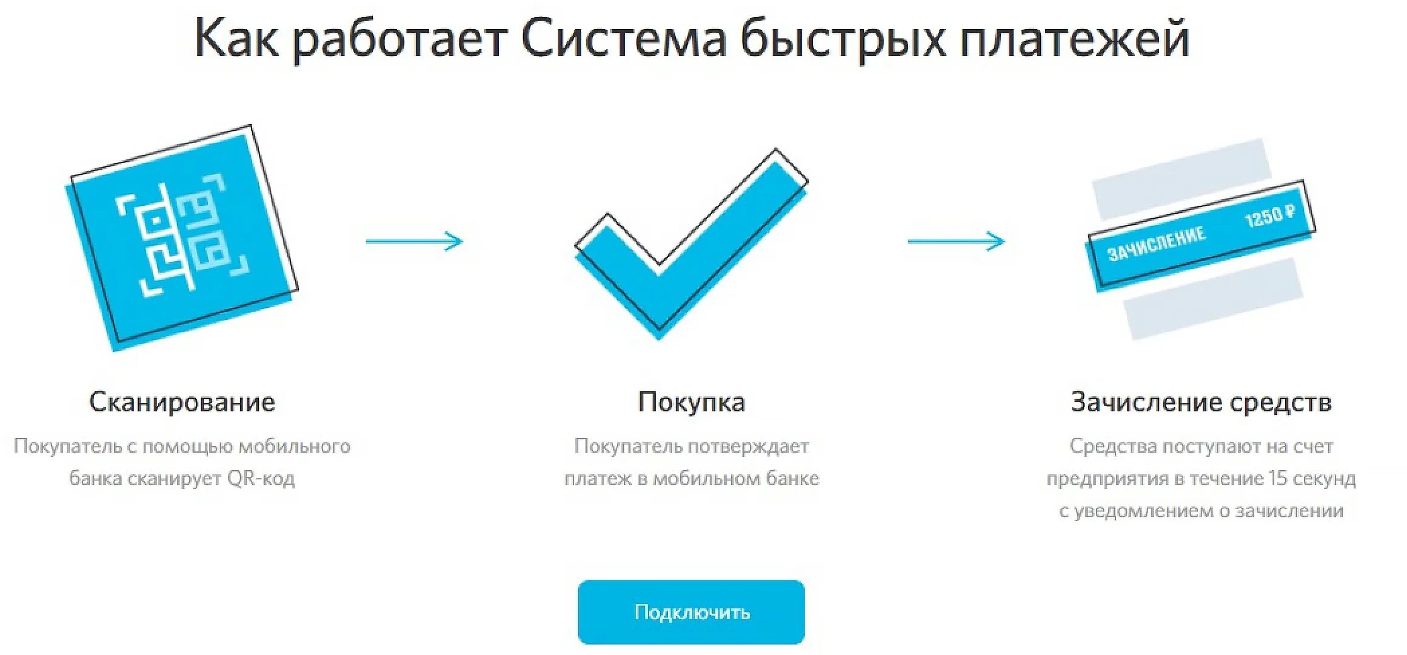Click the checkmark confirmation icon
Viewport: 1407px width, 655px height.
[x=628, y=242]
